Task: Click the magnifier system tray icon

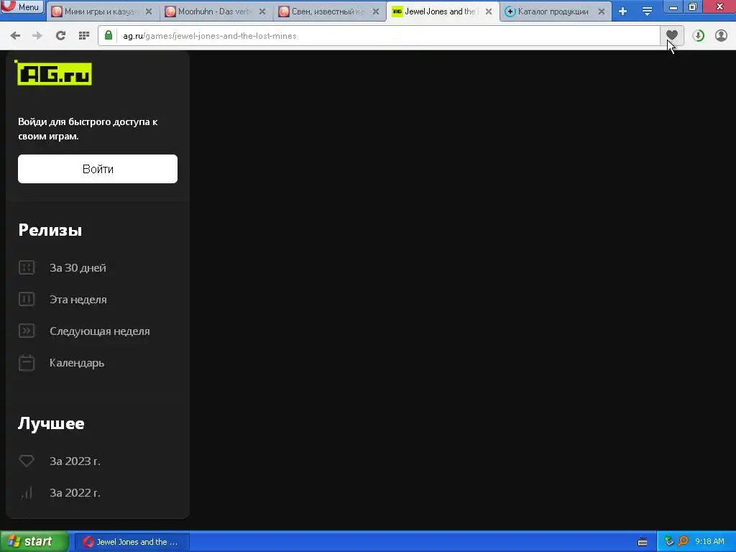Action: pos(683,541)
